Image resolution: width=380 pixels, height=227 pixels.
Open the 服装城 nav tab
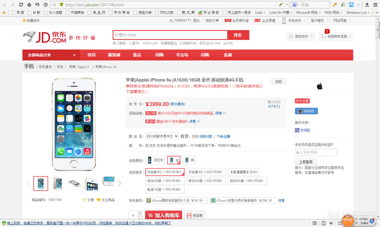(114, 55)
